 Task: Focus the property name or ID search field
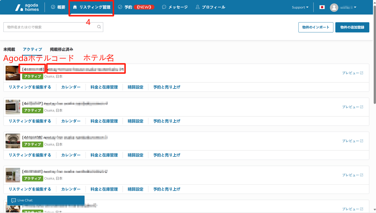coord(50,27)
